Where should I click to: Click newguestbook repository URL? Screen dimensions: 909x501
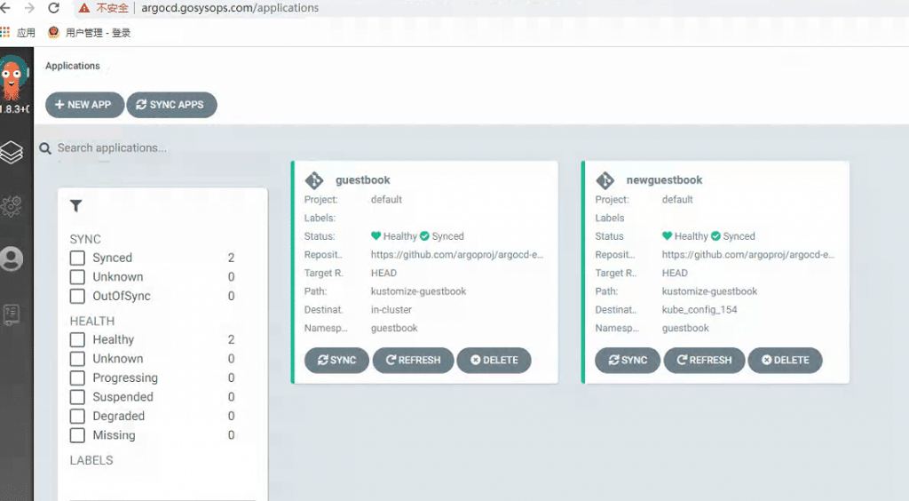[x=748, y=255]
